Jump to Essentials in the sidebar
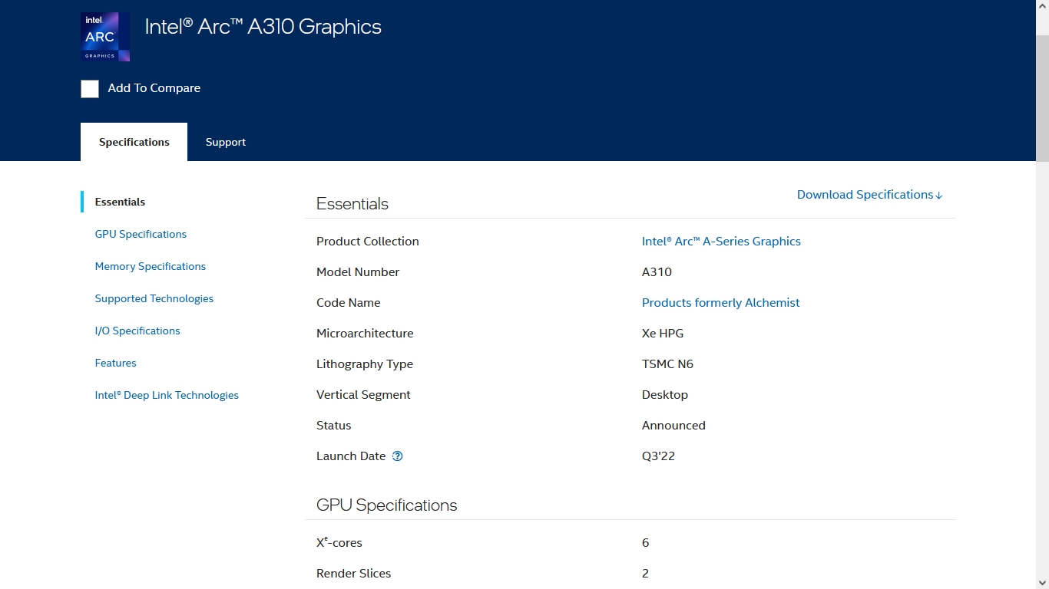1049x589 pixels. coord(120,202)
